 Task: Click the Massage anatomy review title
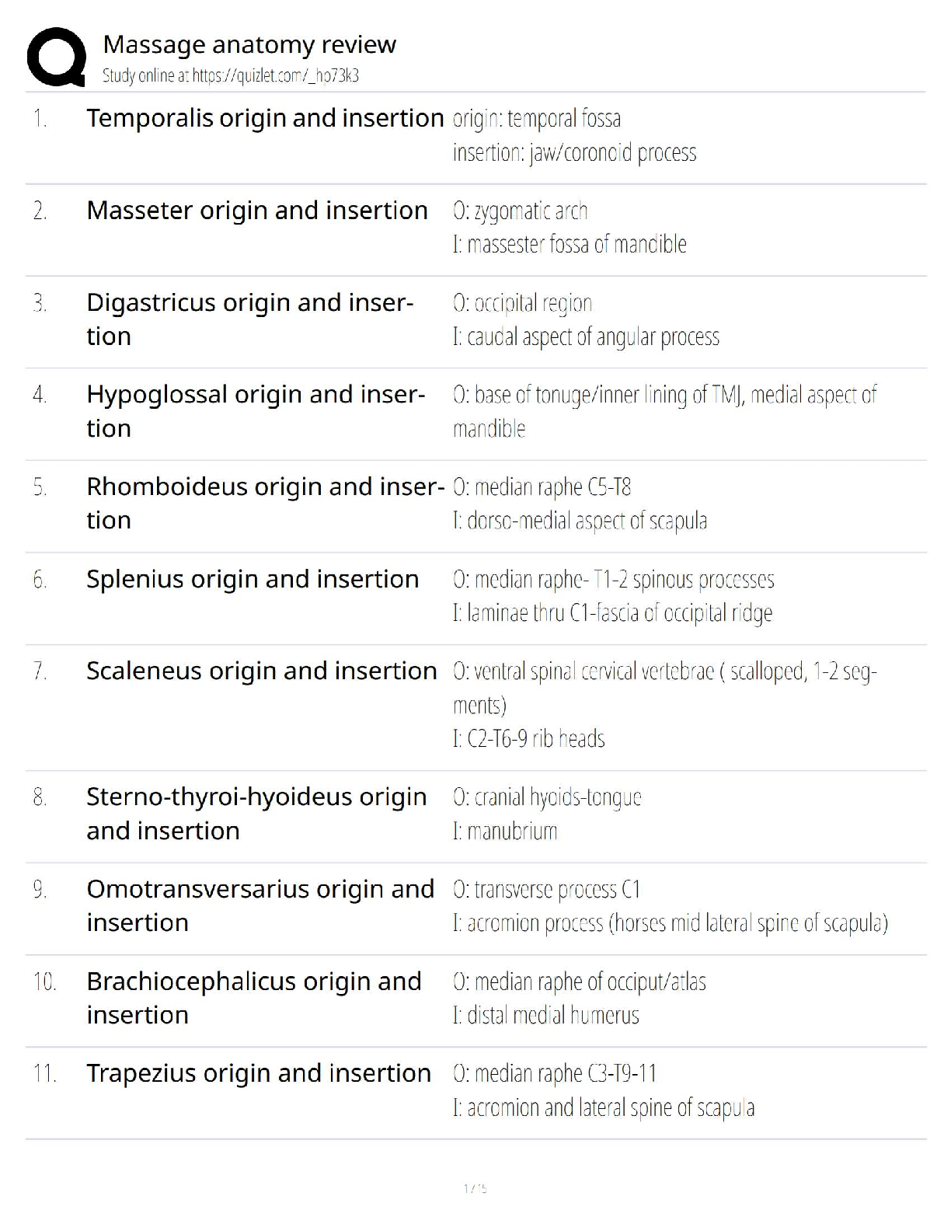point(249,45)
